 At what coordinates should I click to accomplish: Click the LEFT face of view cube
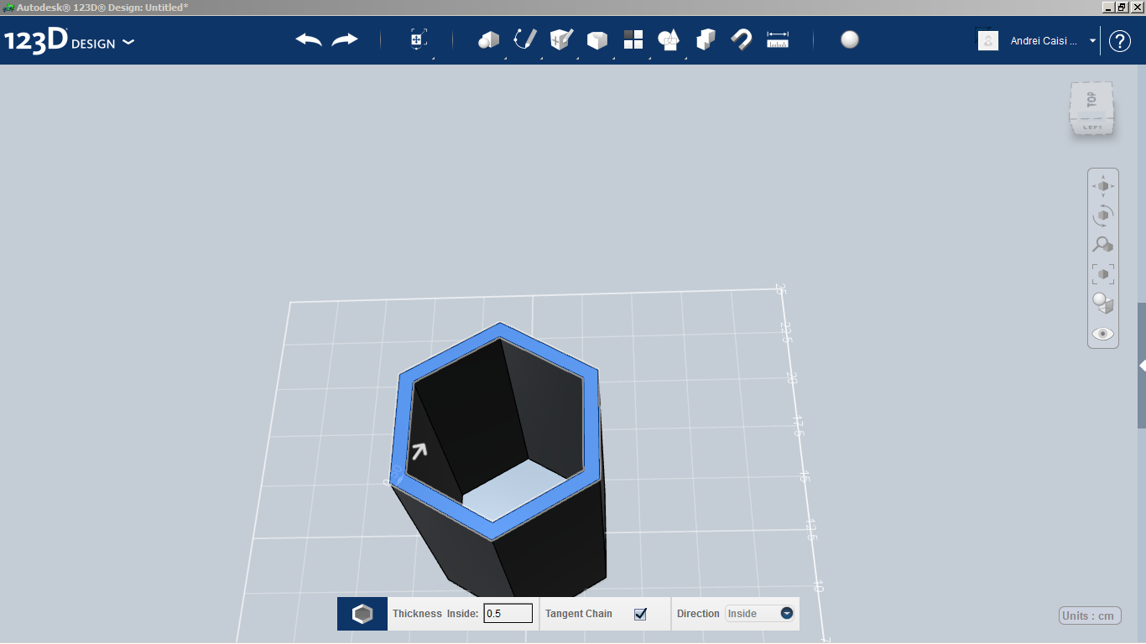click(1092, 126)
